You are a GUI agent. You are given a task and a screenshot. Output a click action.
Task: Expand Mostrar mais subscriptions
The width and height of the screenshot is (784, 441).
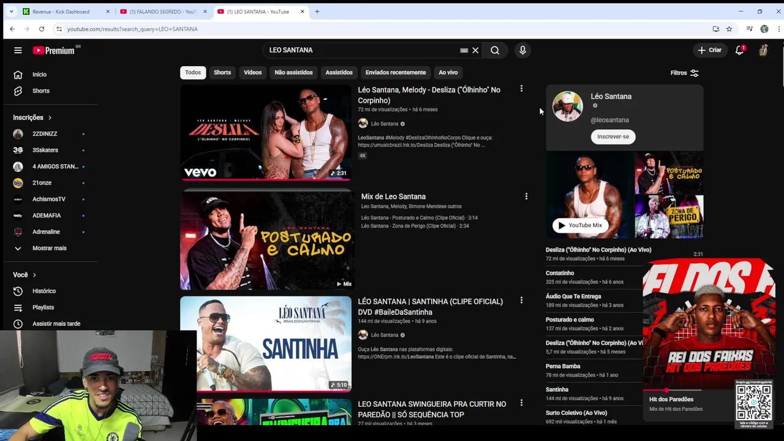[49, 248]
